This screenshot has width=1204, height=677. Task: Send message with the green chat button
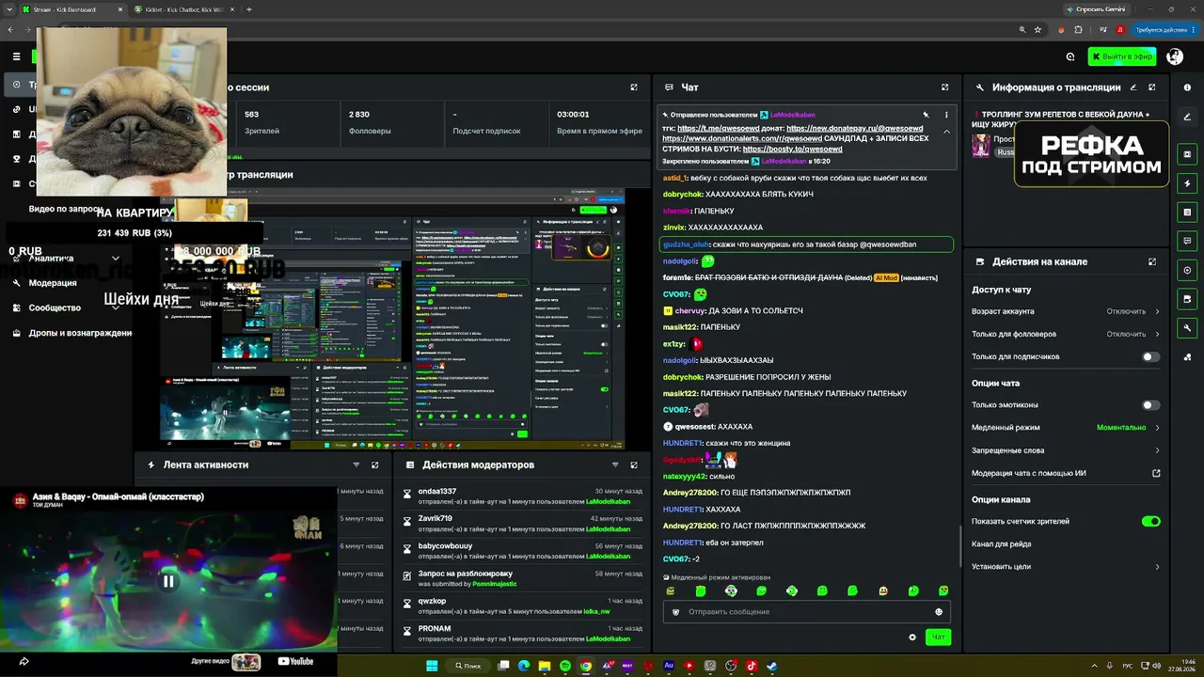938,638
